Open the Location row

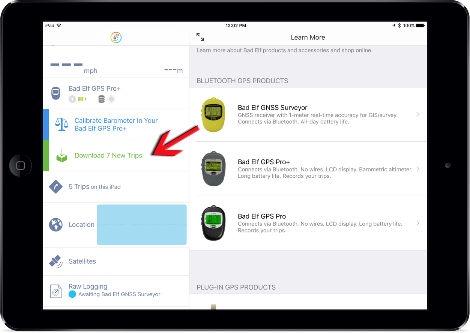116,225
